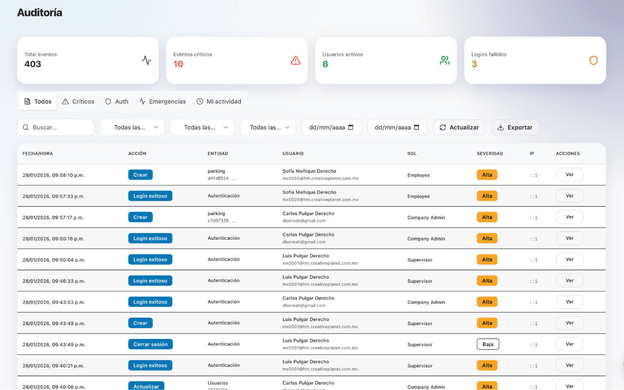Click the warning triangle on Eventos críticos card
This screenshot has height=390, width=624.
(x=295, y=60)
